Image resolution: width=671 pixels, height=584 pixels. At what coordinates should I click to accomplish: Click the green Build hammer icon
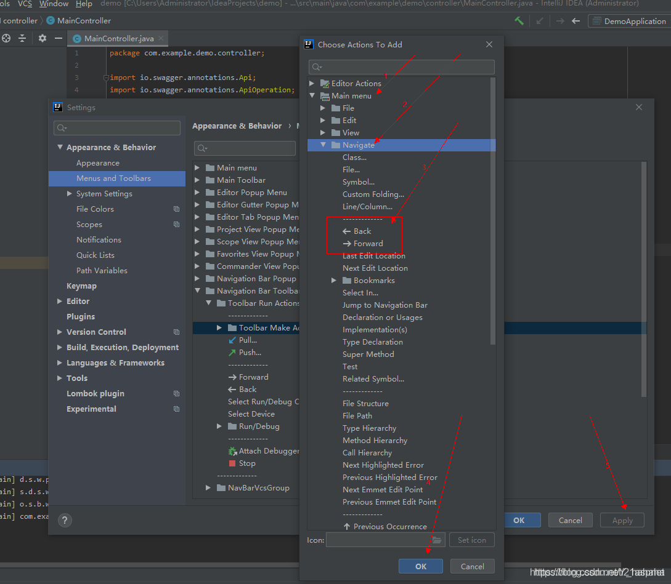(519, 20)
